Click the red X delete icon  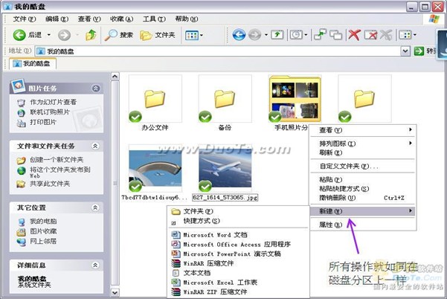tap(354, 35)
